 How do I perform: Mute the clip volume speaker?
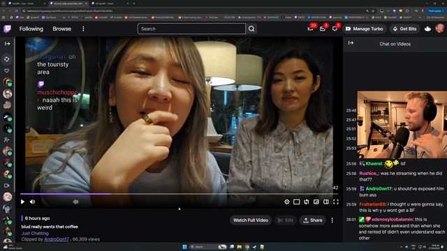[33, 201]
